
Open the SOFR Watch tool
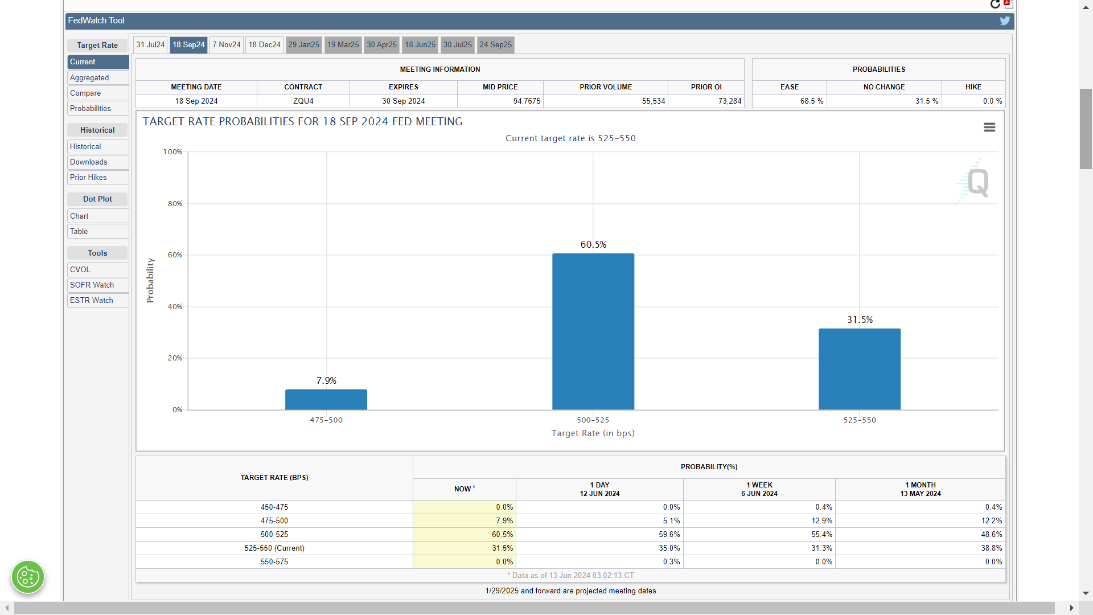tap(98, 285)
